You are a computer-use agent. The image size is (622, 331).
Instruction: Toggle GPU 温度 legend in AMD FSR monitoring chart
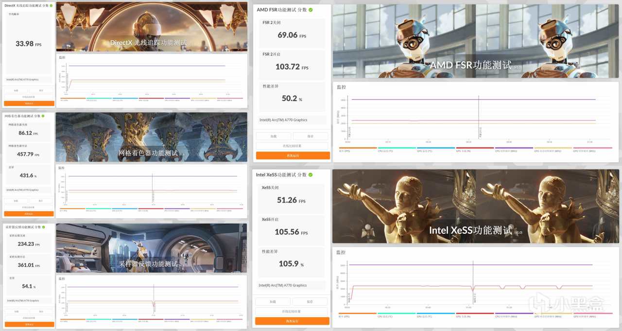[x=436, y=149]
